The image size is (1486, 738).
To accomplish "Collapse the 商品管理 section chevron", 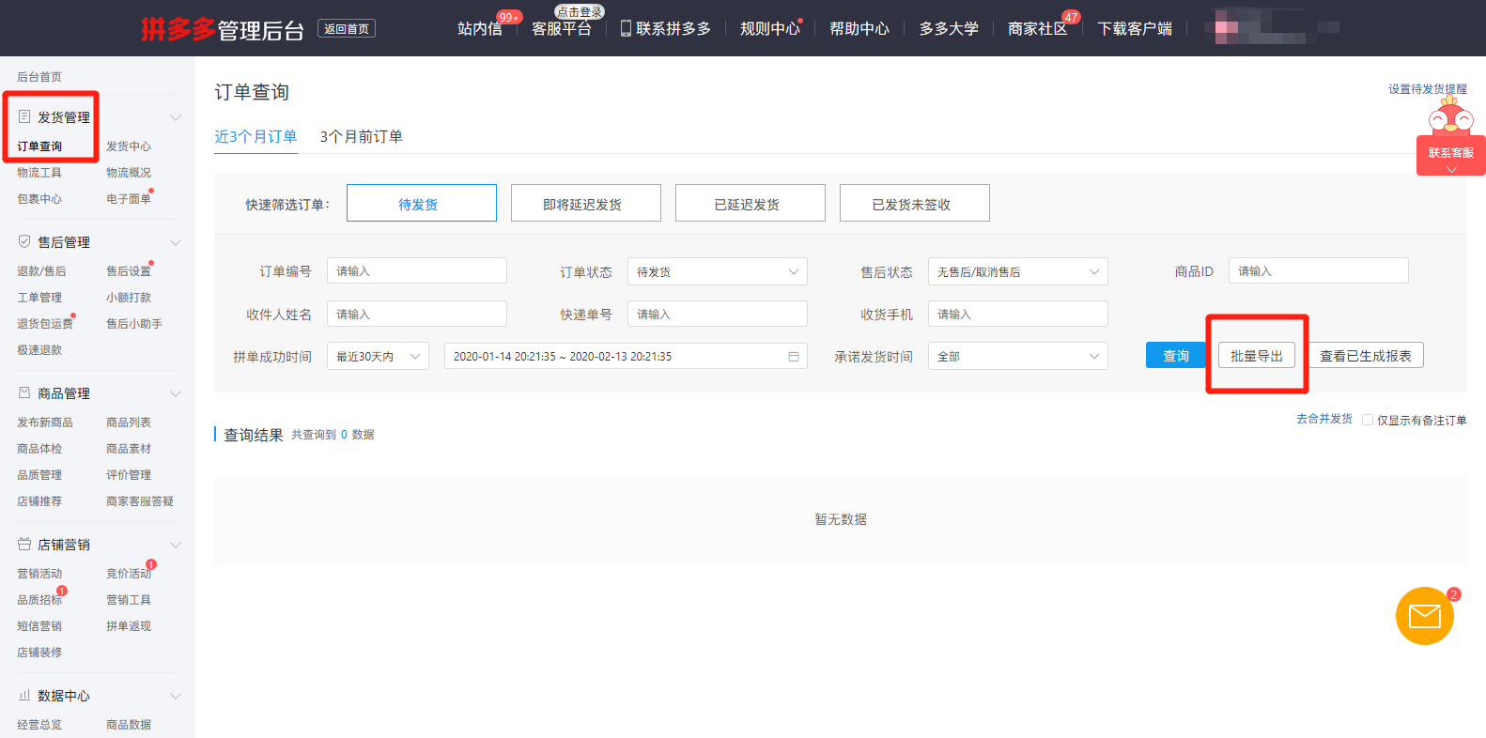I will click(x=175, y=393).
